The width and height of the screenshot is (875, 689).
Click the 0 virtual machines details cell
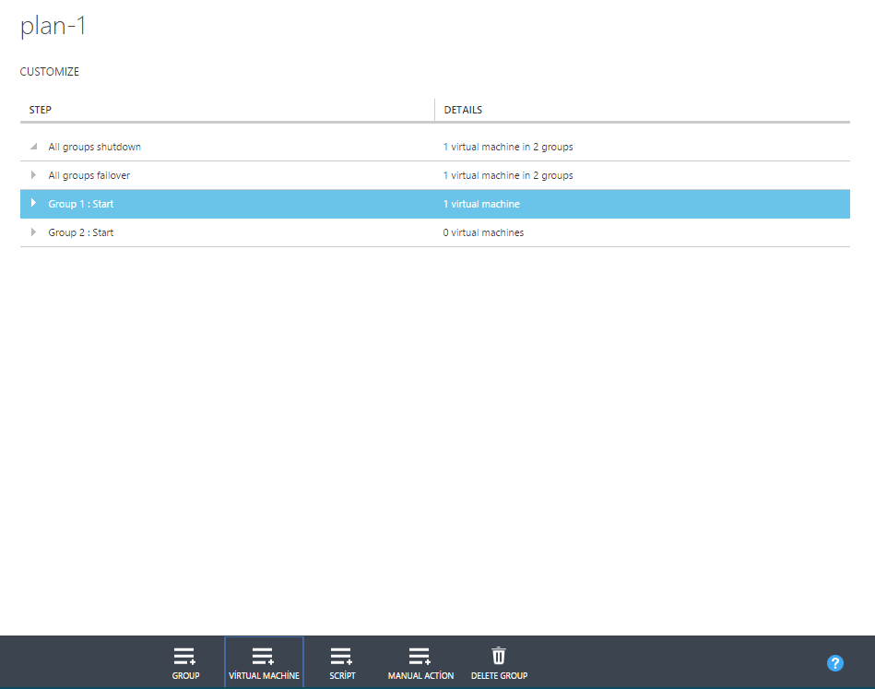tap(483, 232)
